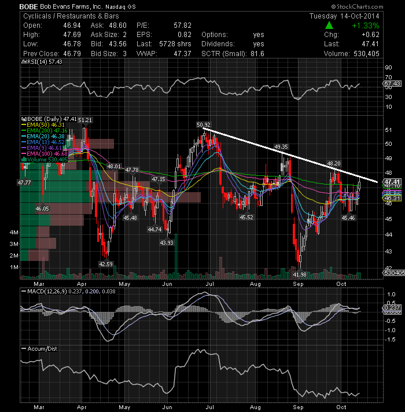The image size is (405, 412).
Task: Click the Cyclicals / Restaurants & Bars sector text
Action: [71, 16]
